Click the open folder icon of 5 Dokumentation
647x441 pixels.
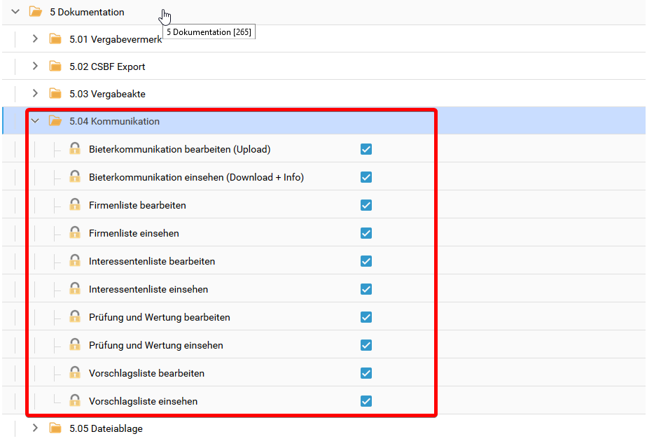pyautogui.click(x=35, y=12)
